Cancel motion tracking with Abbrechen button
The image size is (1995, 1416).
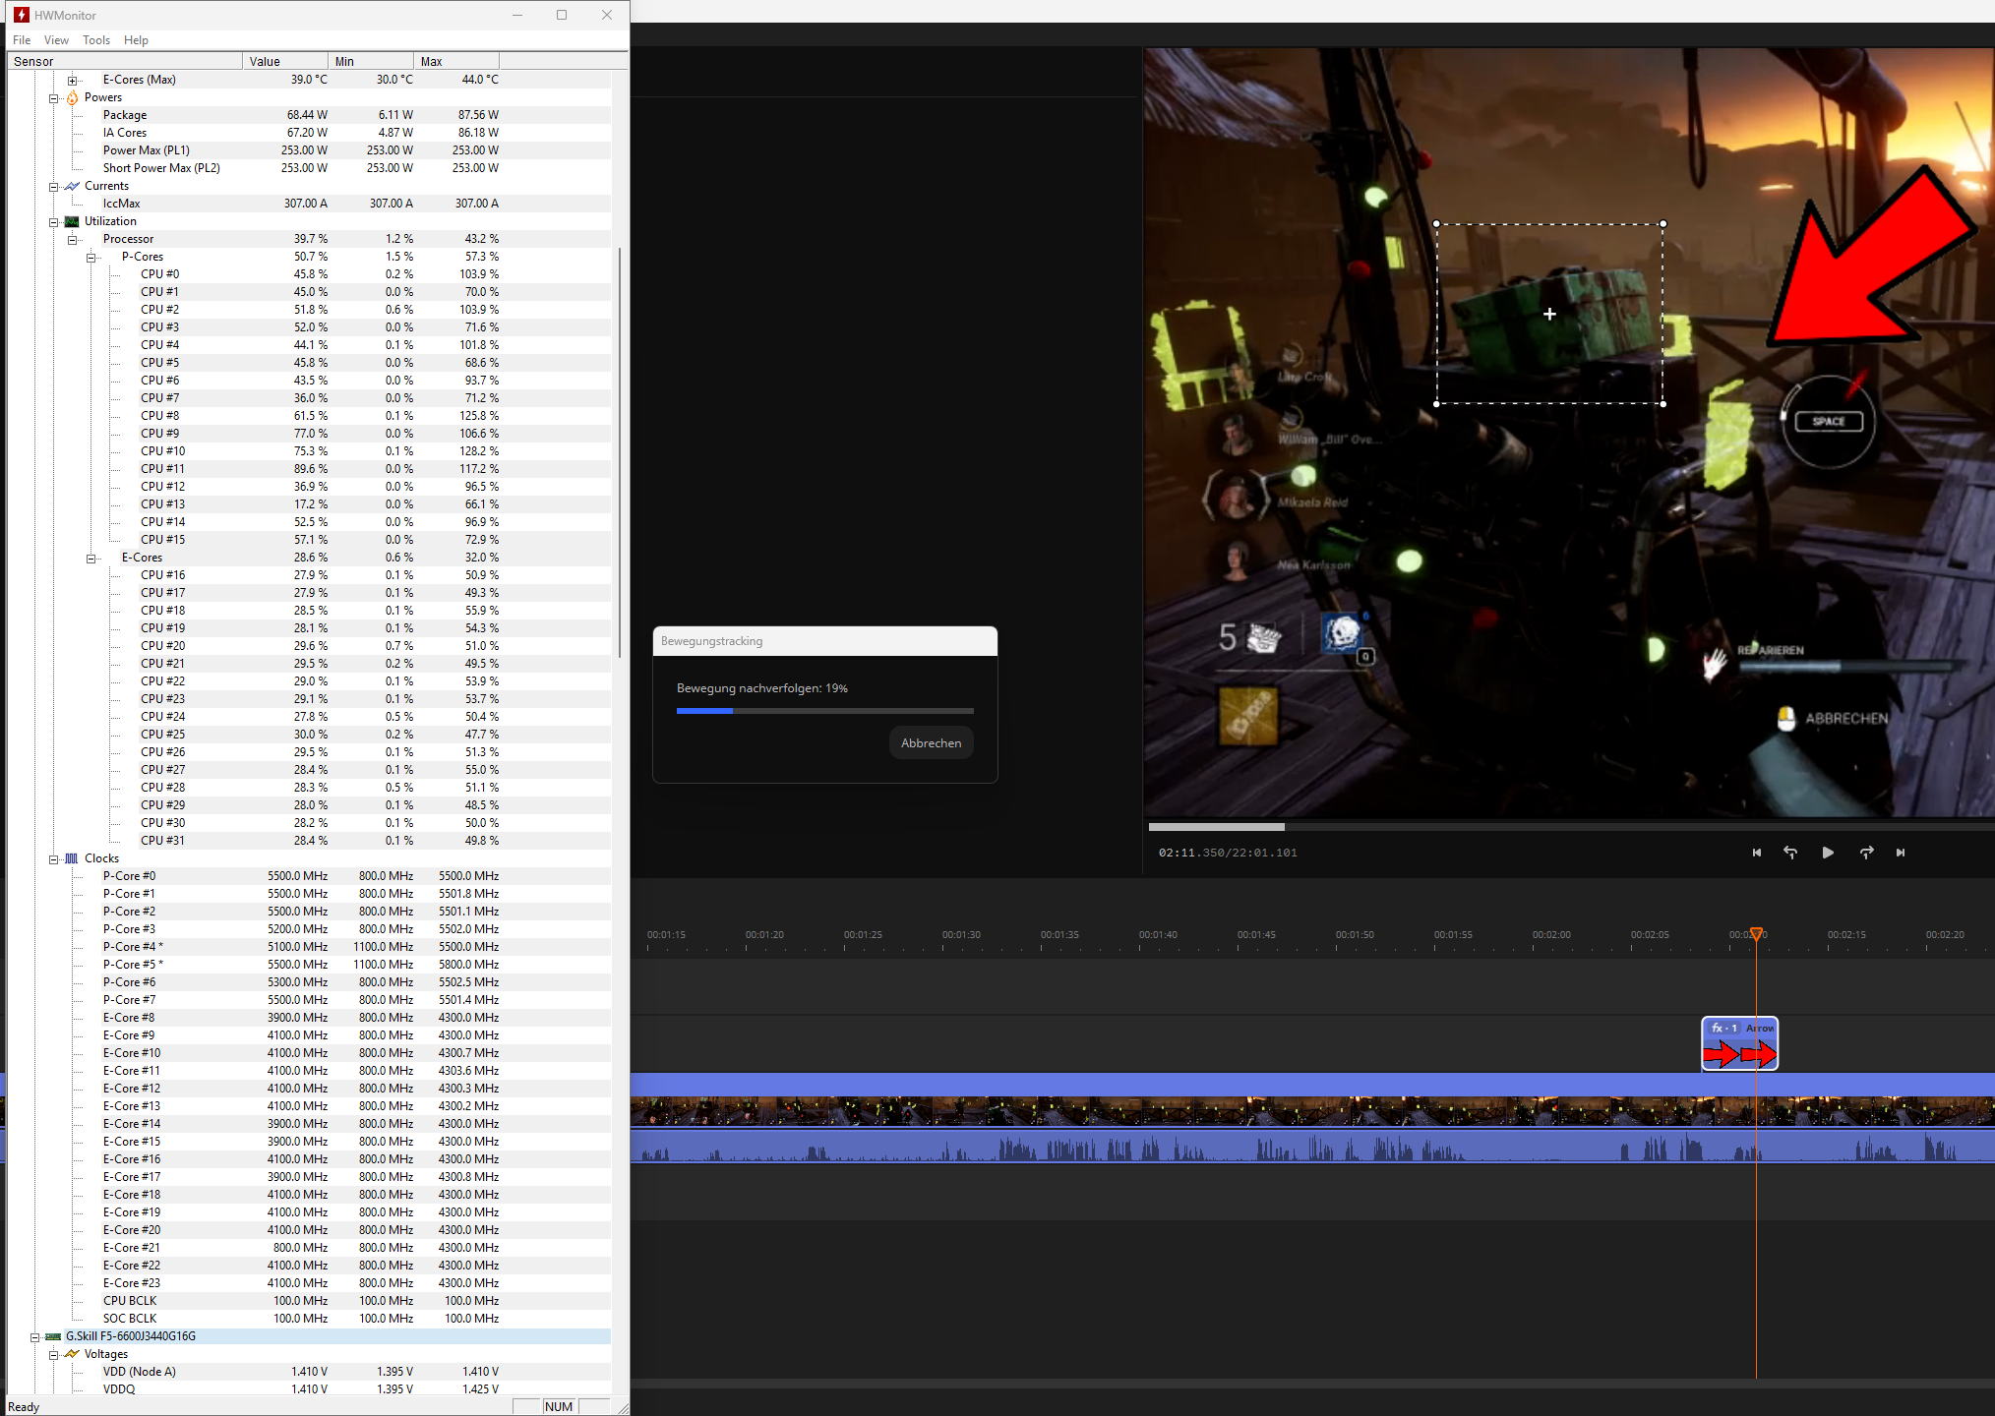click(931, 743)
